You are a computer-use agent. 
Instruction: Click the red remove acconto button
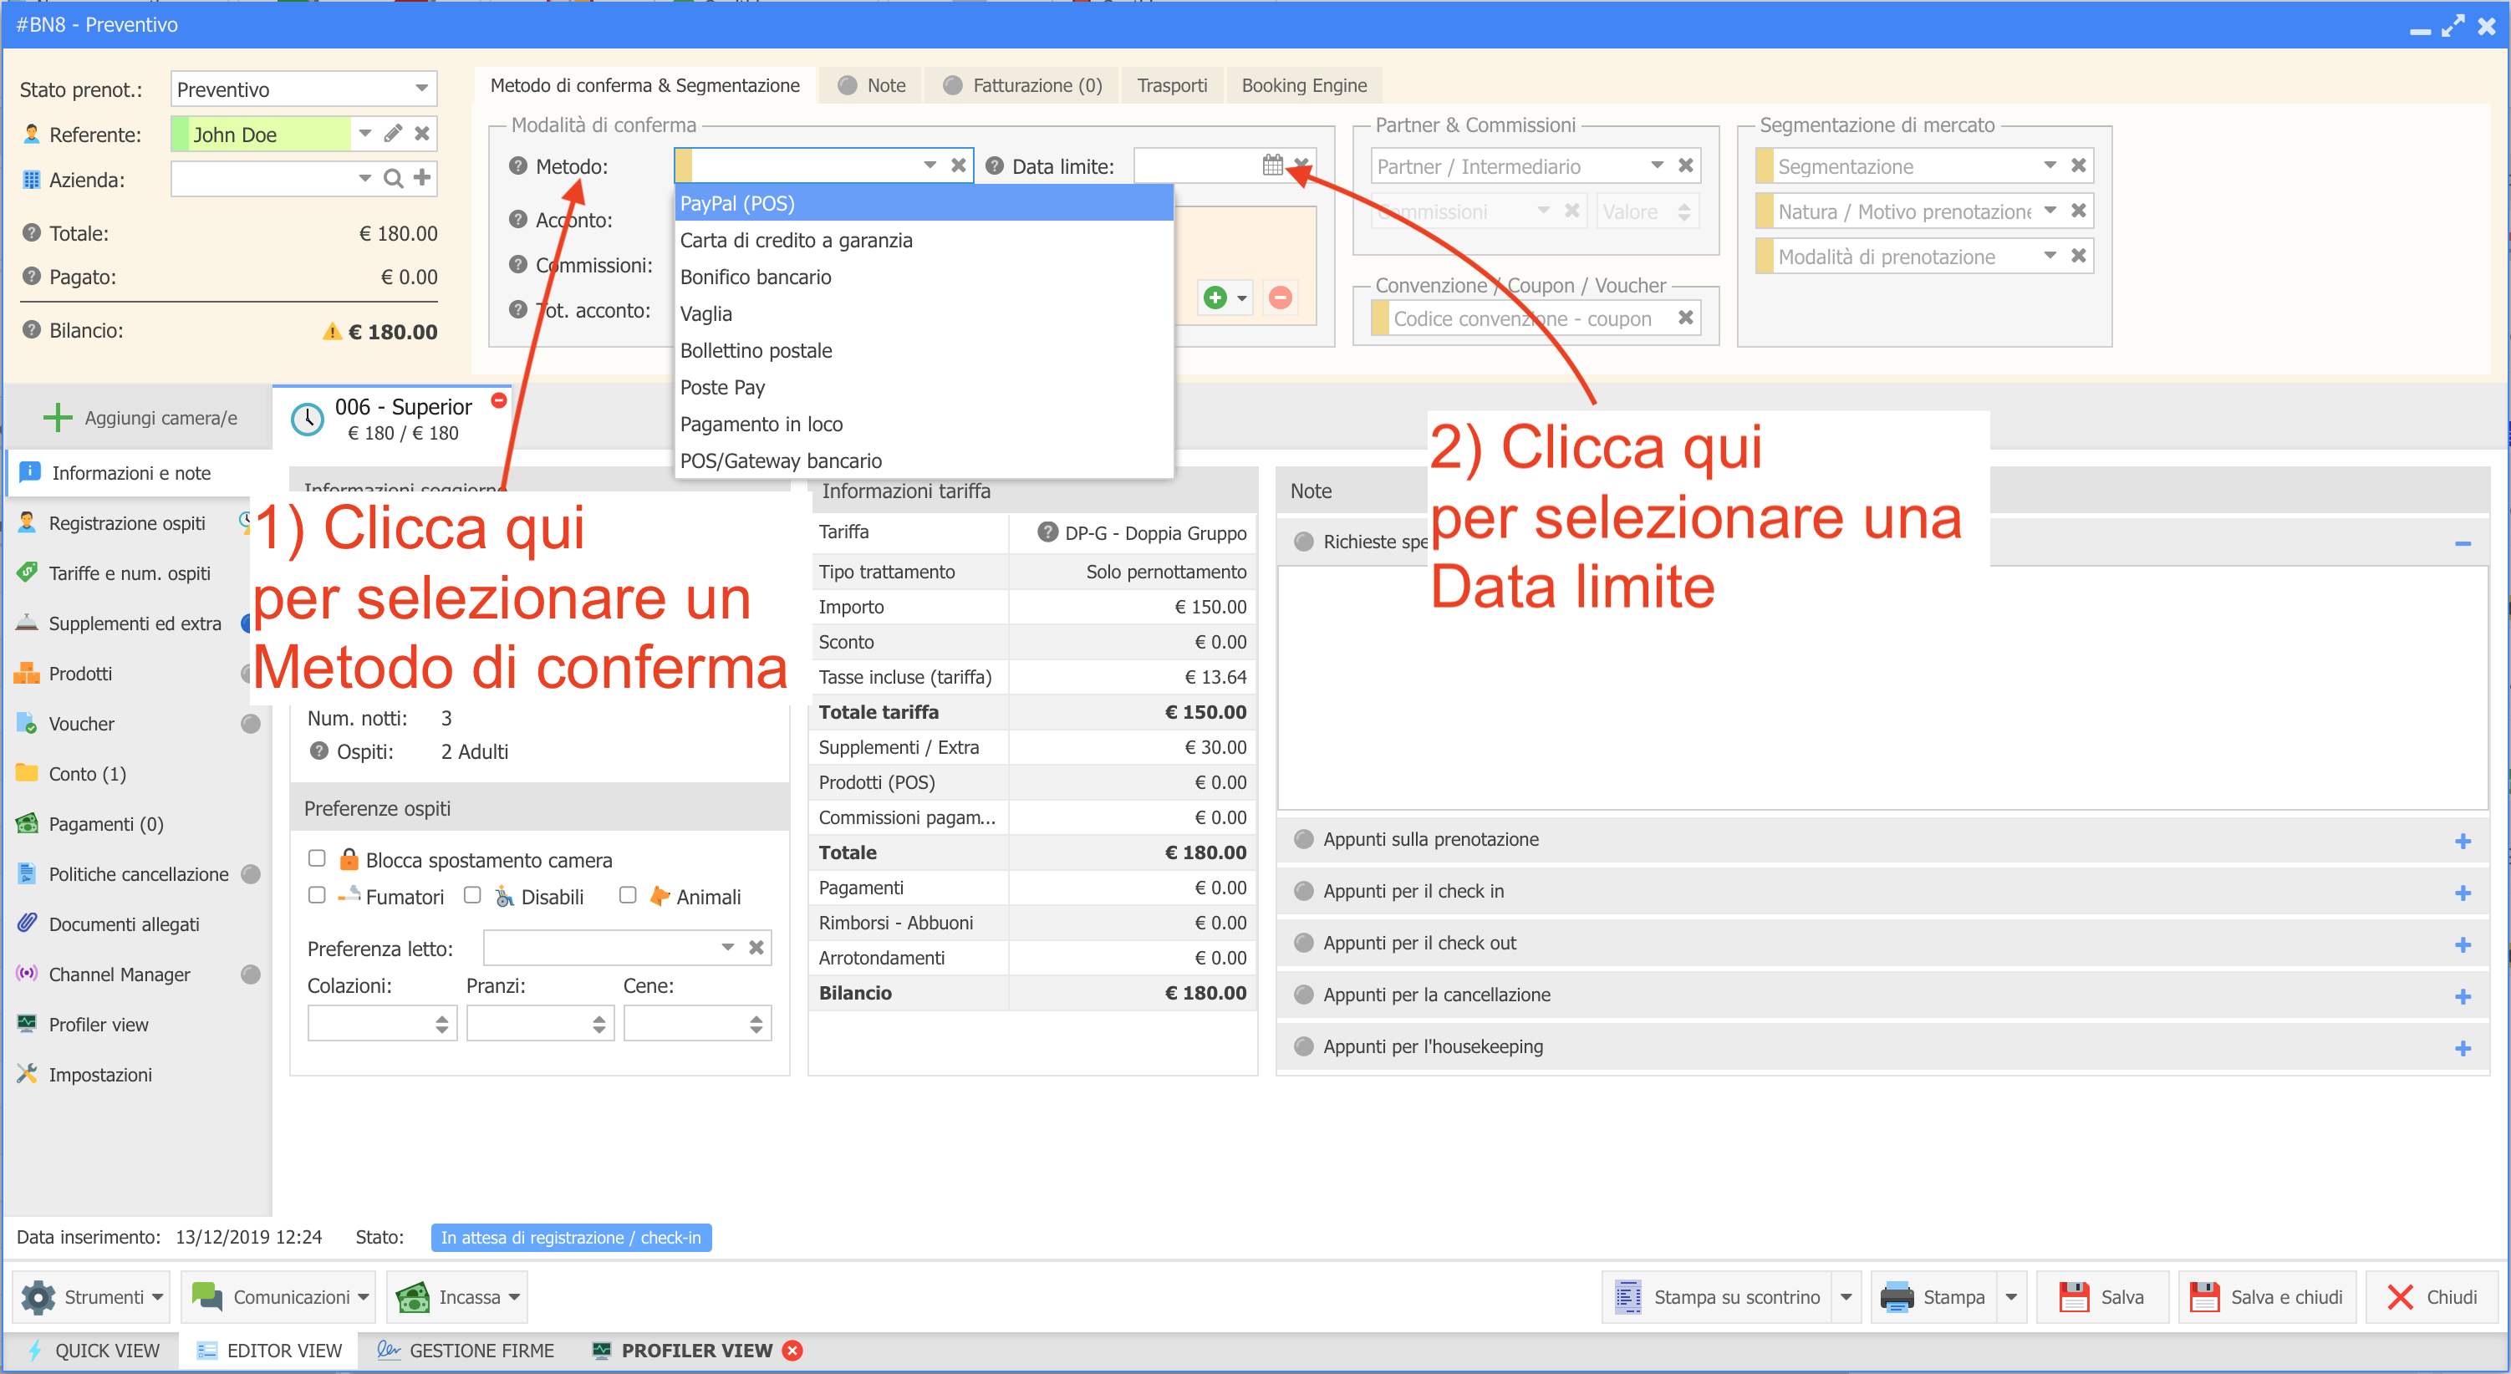point(1280,298)
